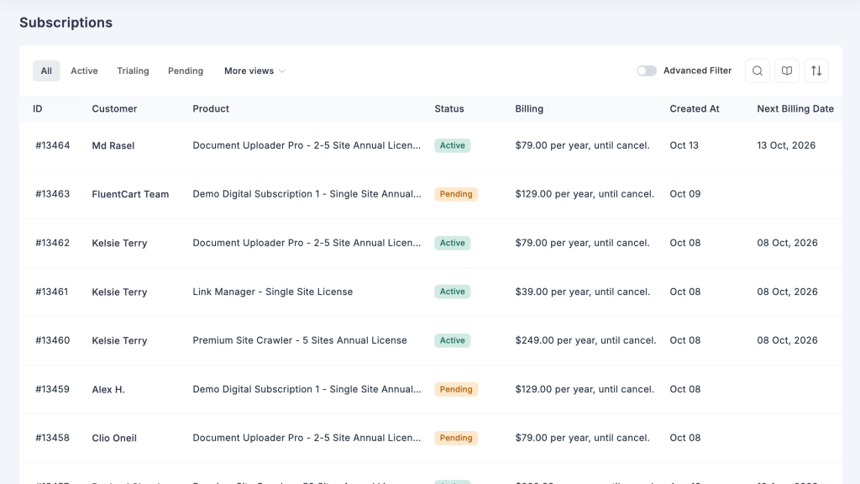Open subscription #13464
The width and height of the screenshot is (860, 484).
coord(53,145)
